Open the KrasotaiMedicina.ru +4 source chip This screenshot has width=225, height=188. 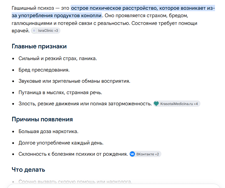(177, 104)
